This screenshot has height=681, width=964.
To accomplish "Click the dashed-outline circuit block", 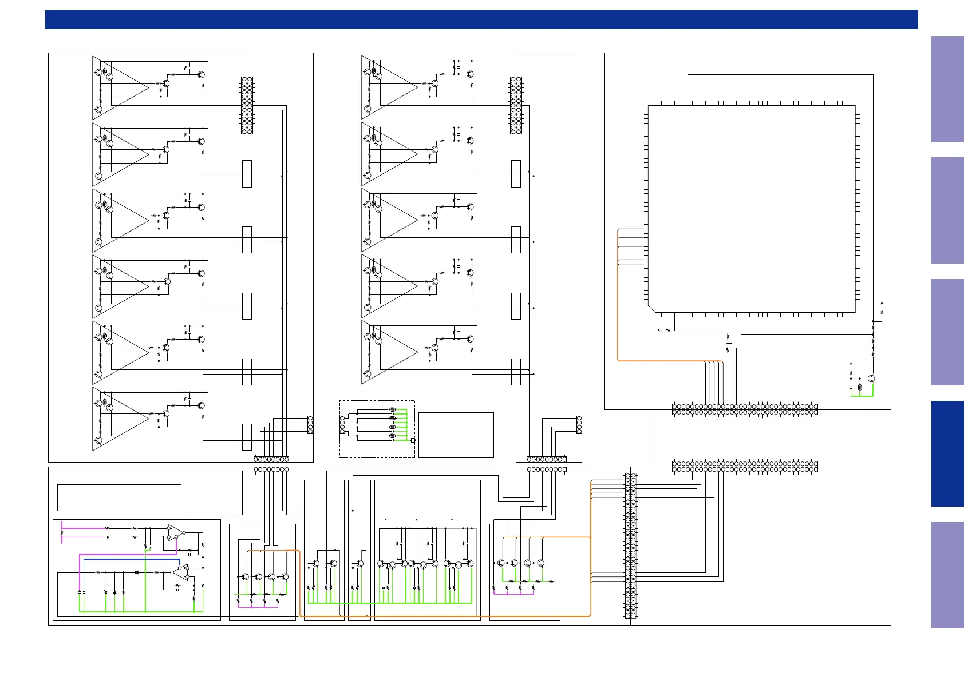I will (x=377, y=429).
